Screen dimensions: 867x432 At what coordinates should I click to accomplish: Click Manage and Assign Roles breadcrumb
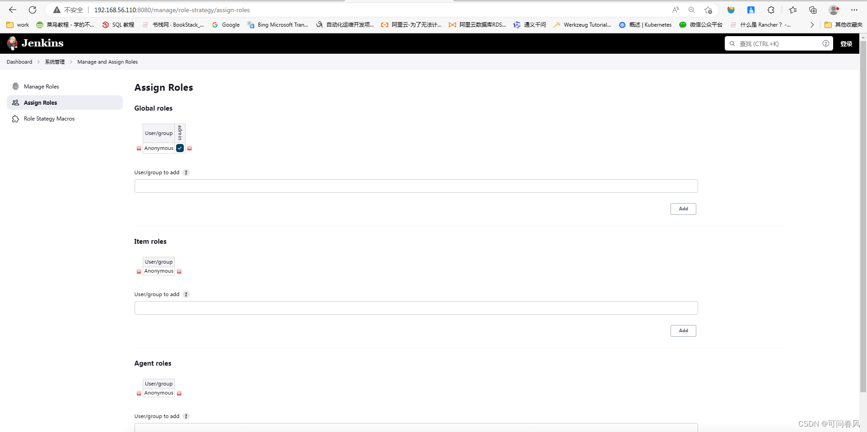tap(107, 62)
